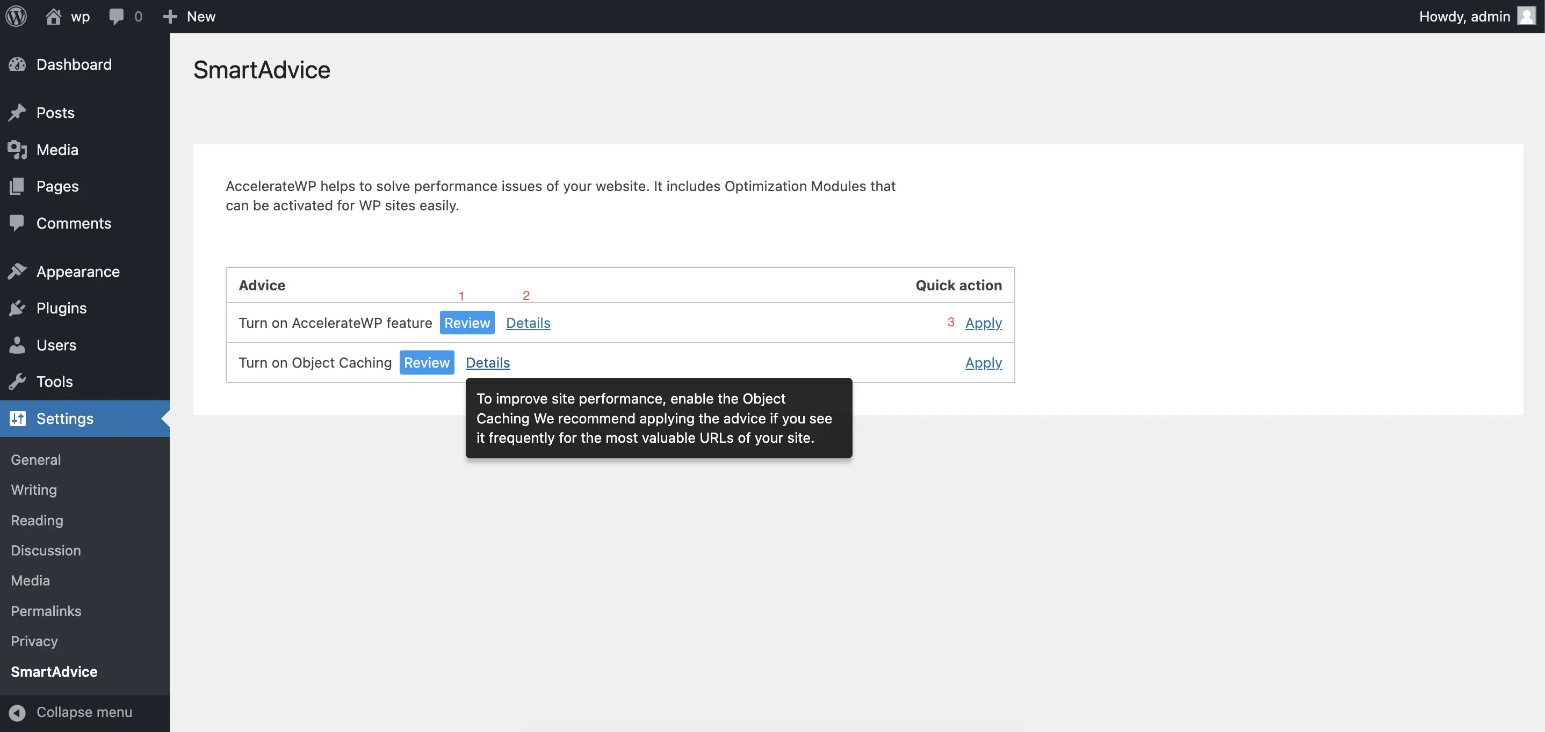Viewport: 1545px width, 732px height.
Task: Open Permalinks settings submenu
Action: tap(46, 611)
